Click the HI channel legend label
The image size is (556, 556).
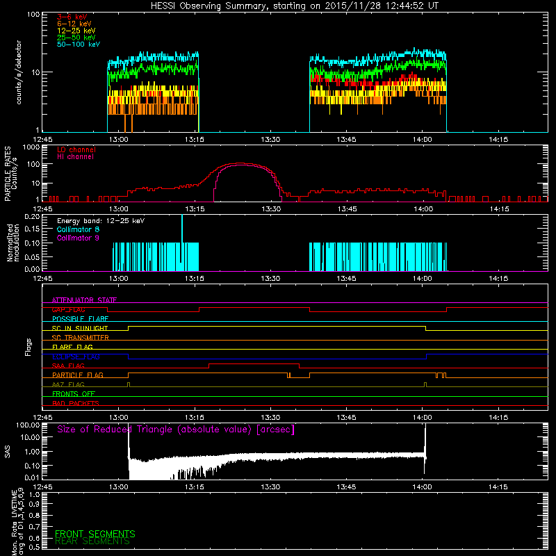pos(75,157)
